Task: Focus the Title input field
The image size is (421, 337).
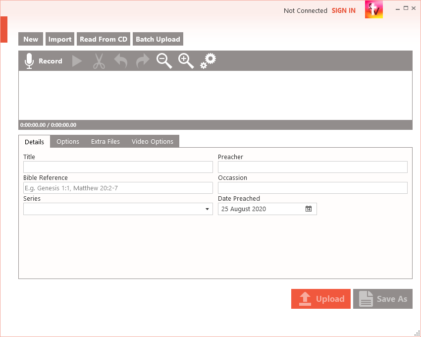Action: click(x=118, y=167)
